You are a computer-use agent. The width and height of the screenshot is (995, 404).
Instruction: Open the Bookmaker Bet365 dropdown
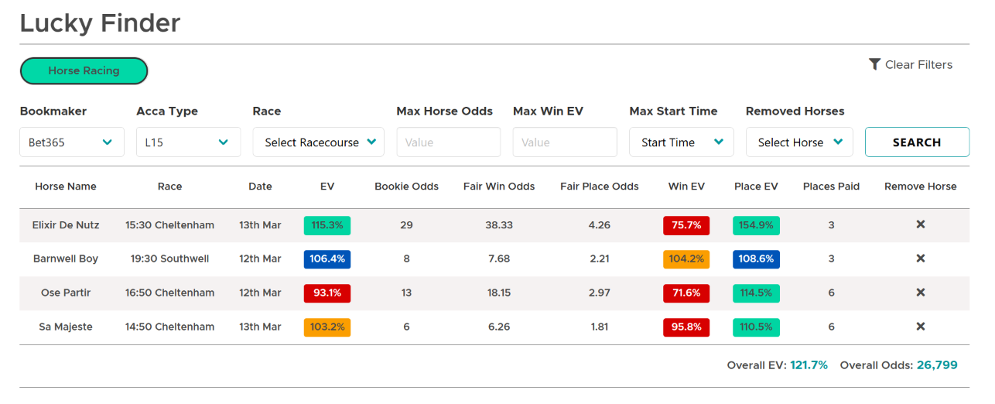tap(72, 142)
